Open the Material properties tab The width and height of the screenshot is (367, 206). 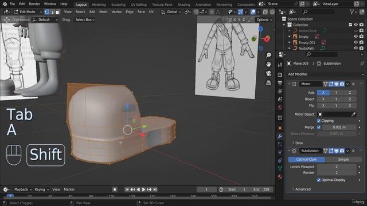pyautogui.click(x=280, y=176)
